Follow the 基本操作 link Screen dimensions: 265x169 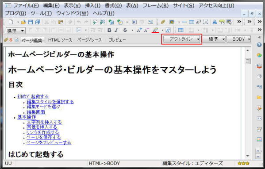[27, 117]
